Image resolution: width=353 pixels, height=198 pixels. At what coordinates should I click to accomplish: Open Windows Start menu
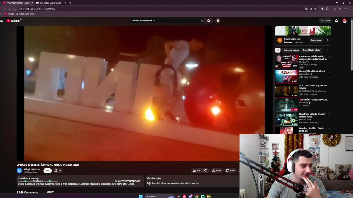tap(141, 196)
